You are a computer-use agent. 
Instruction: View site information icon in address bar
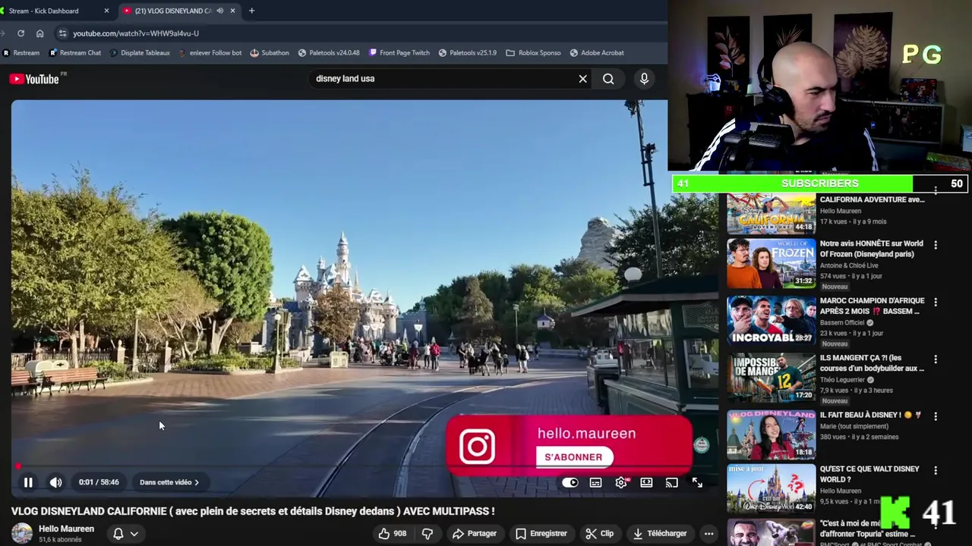coord(63,33)
